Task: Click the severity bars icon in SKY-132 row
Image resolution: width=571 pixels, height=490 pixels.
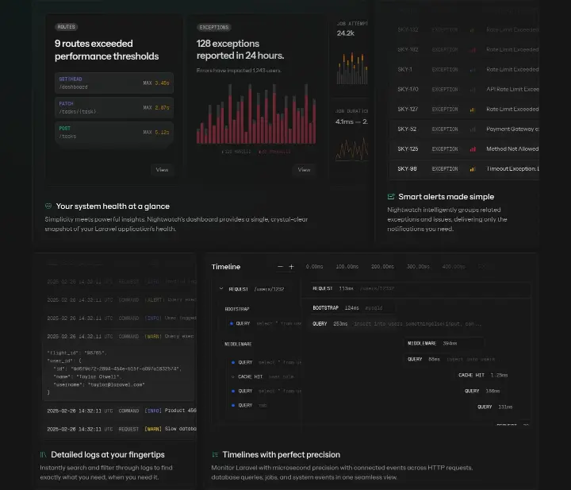Action: click(473, 30)
